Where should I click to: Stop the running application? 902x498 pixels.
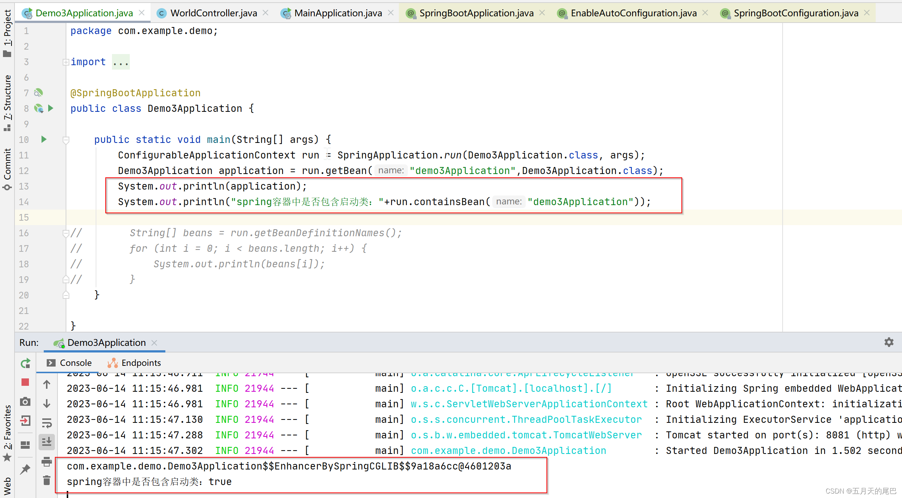(25, 382)
